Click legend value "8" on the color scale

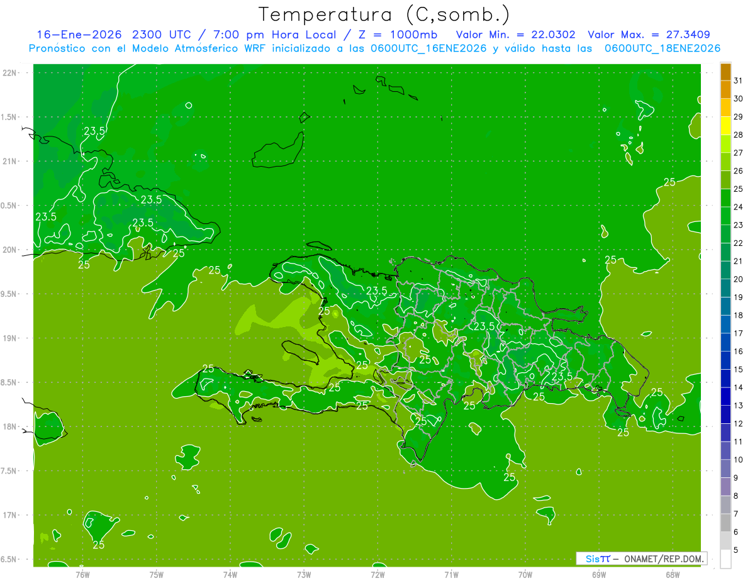pyautogui.click(x=736, y=496)
